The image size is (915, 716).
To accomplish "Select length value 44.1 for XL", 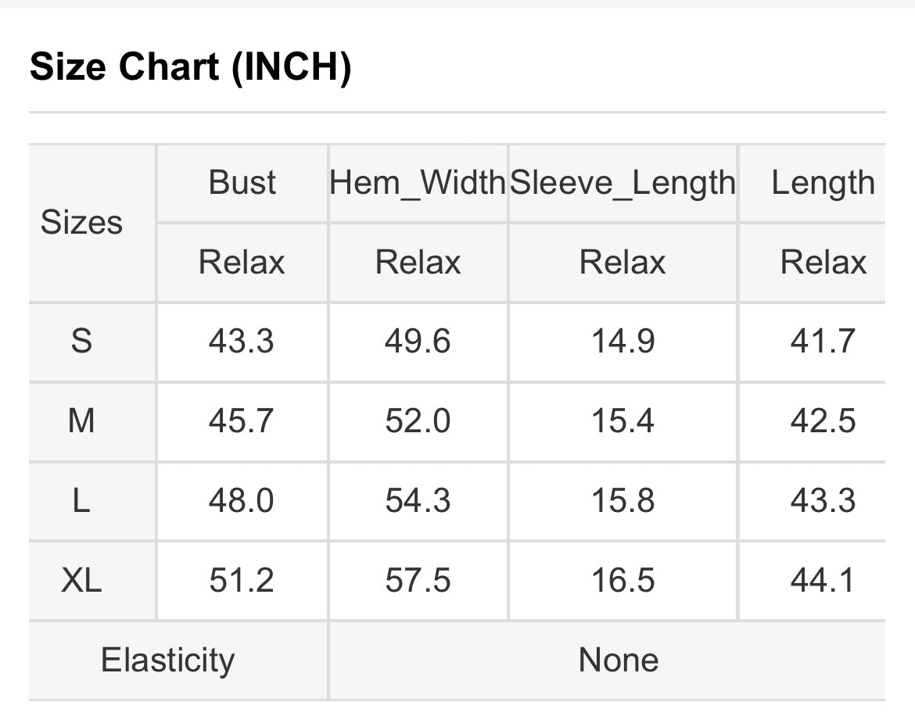I will pos(823,581).
